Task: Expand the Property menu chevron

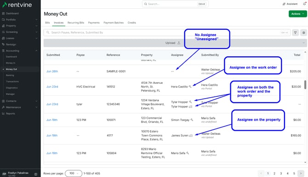Action: click(36, 26)
